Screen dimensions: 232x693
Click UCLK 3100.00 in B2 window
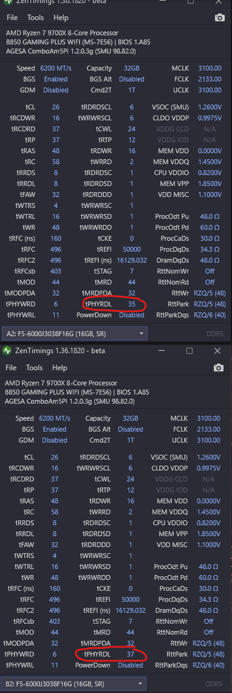coord(209,440)
